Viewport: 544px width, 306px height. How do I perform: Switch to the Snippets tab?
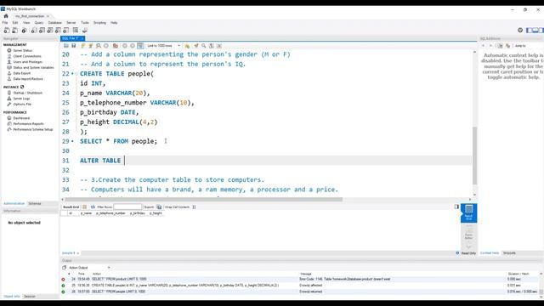point(509,253)
